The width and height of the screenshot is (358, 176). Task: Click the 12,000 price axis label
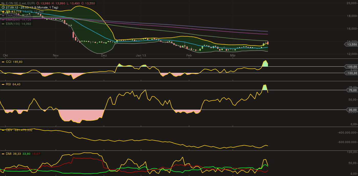[351, 54]
